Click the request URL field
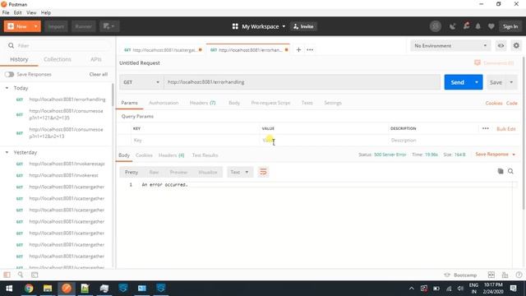 (302, 82)
